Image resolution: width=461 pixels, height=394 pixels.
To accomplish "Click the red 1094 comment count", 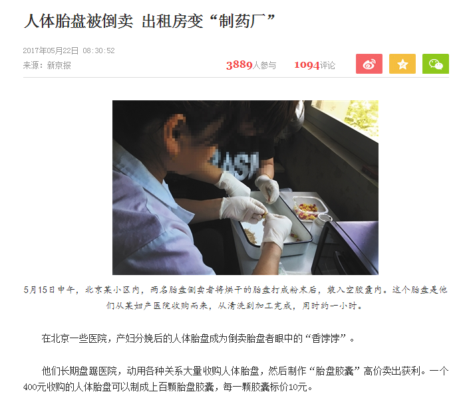I will point(307,65).
